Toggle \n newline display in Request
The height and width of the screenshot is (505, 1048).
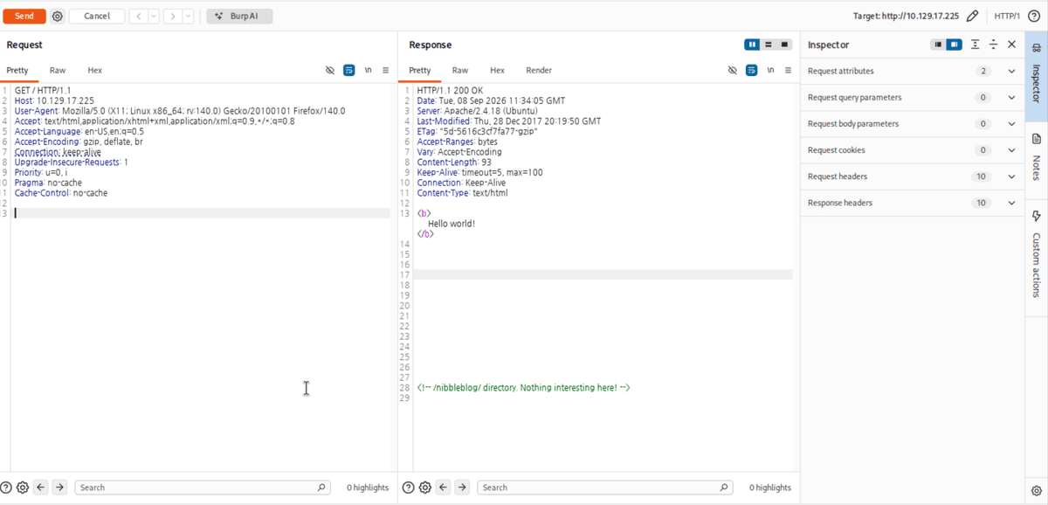[x=368, y=70]
